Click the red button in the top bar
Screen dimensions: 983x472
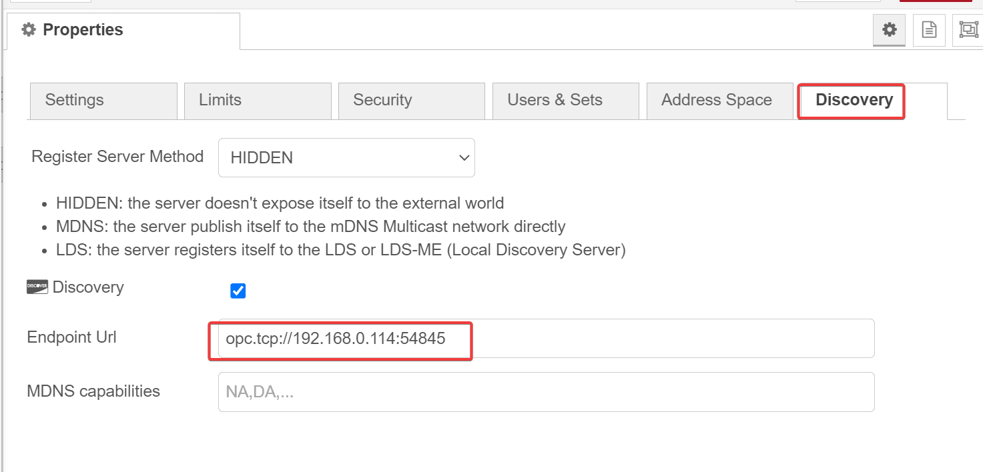(x=934, y=3)
